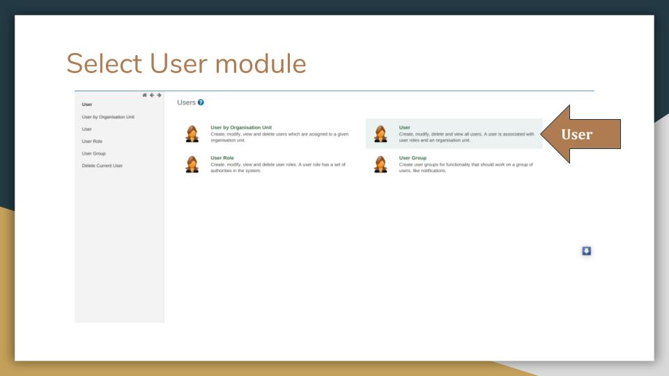Viewport: 669px width, 376px height.
Task: Select User Group in the sidebar
Action: coord(93,153)
